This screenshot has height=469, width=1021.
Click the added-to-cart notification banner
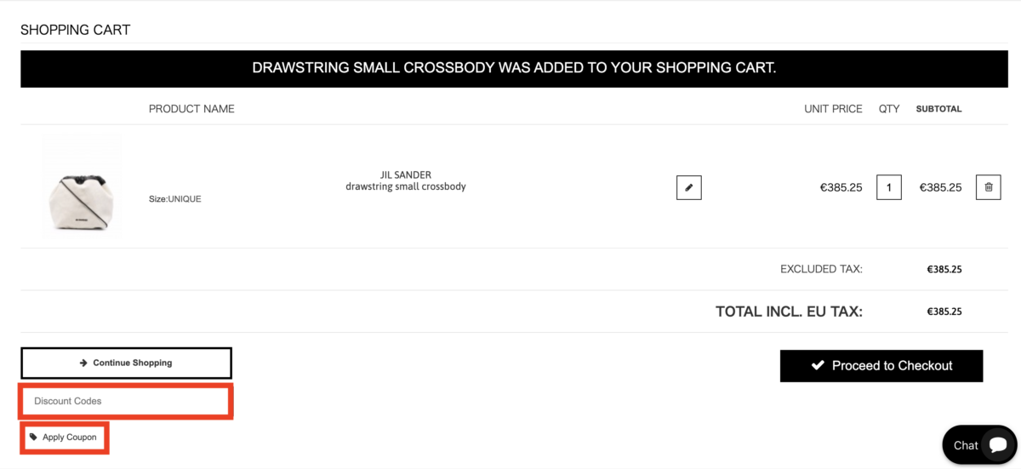[x=514, y=68]
